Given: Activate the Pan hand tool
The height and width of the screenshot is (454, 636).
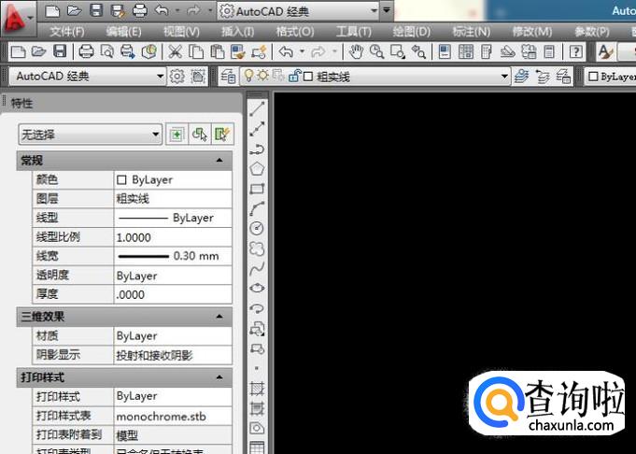Looking at the screenshot, I should (356, 51).
